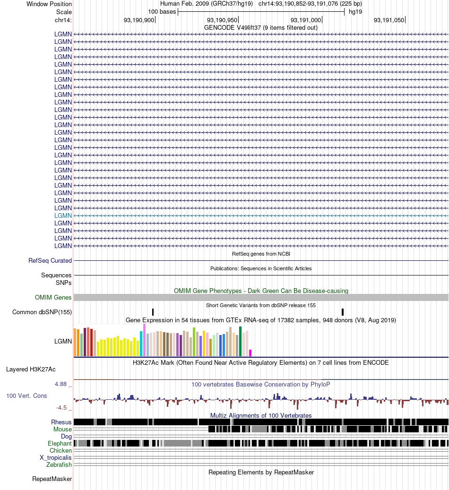Click the Window Position label

(x=49, y=4)
